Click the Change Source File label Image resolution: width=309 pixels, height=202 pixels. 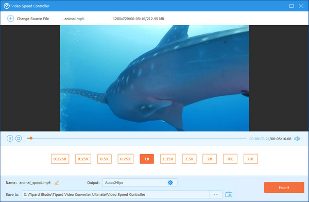coord(33,19)
